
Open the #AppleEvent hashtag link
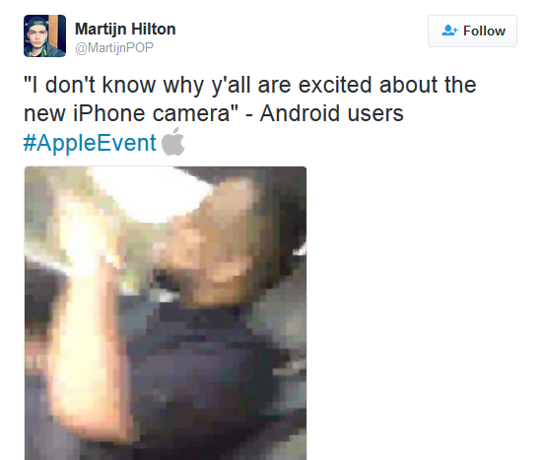click(90, 143)
